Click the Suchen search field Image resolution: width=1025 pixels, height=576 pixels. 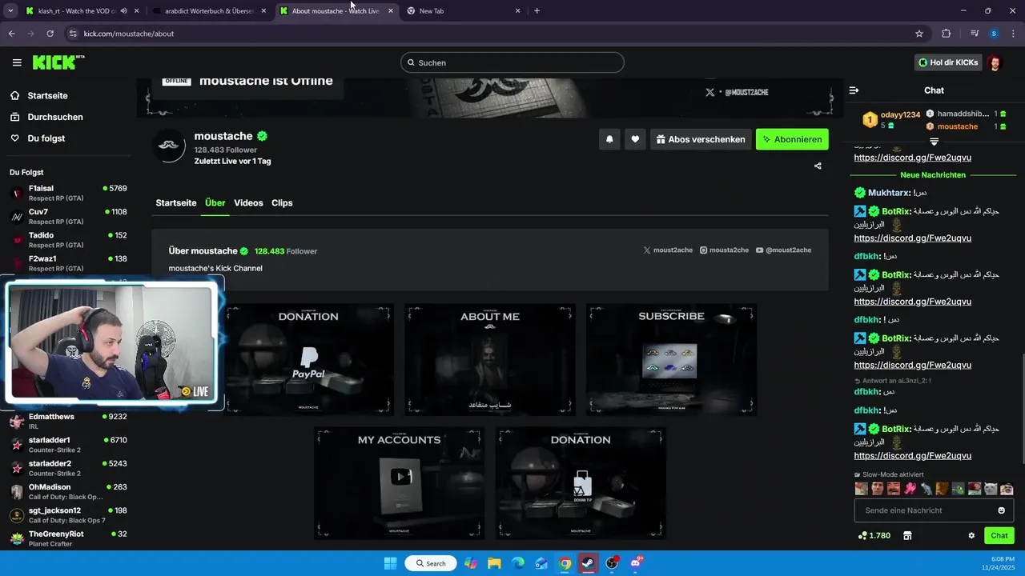(x=512, y=62)
